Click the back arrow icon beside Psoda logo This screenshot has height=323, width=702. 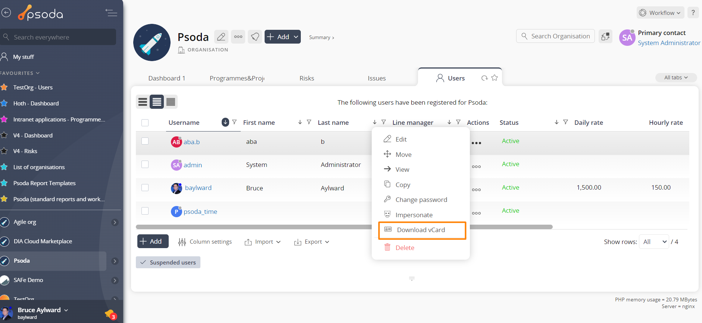6,13
